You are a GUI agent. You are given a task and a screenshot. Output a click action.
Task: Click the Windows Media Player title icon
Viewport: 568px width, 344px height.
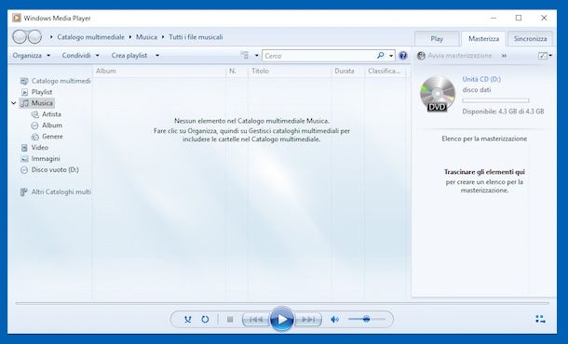(x=17, y=18)
